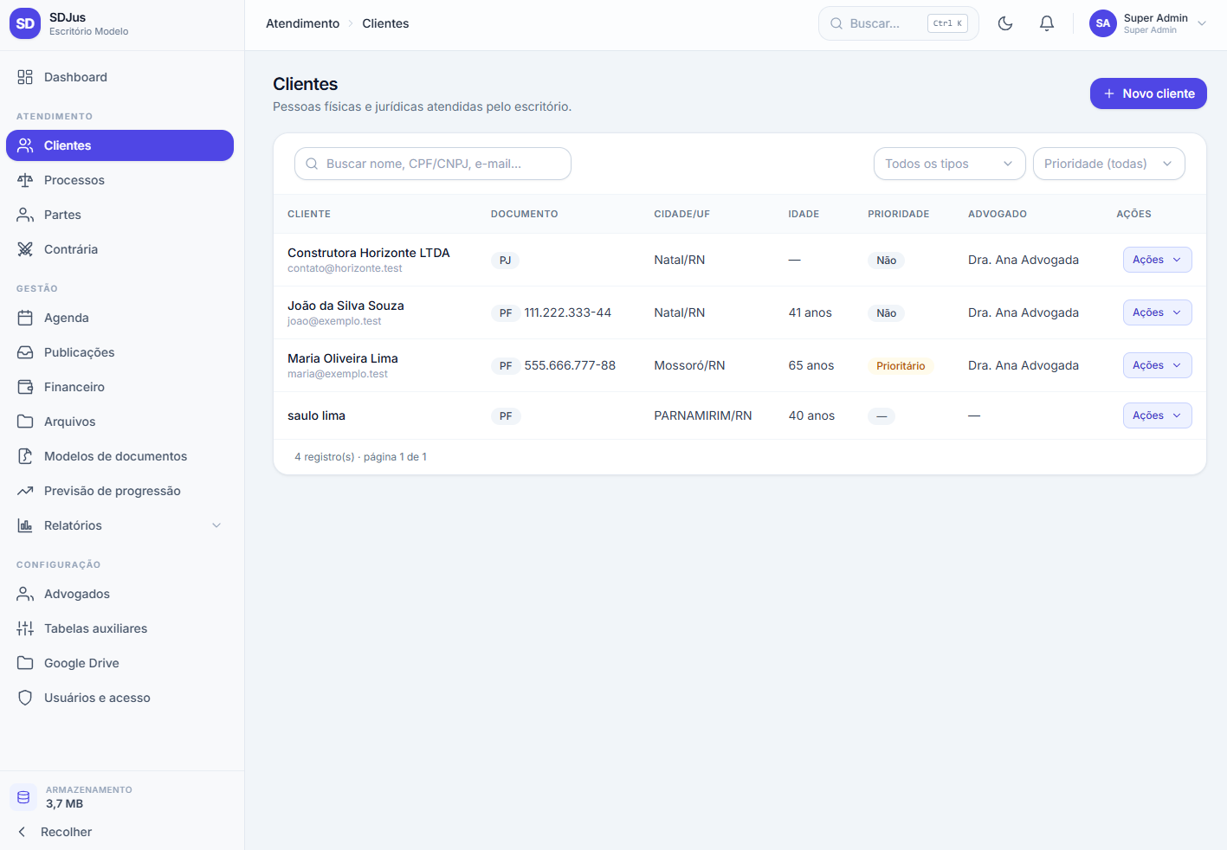The width and height of the screenshot is (1227, 850).
Task: Open Agenda from the sidebar
Action: click(x=119, y=318)
